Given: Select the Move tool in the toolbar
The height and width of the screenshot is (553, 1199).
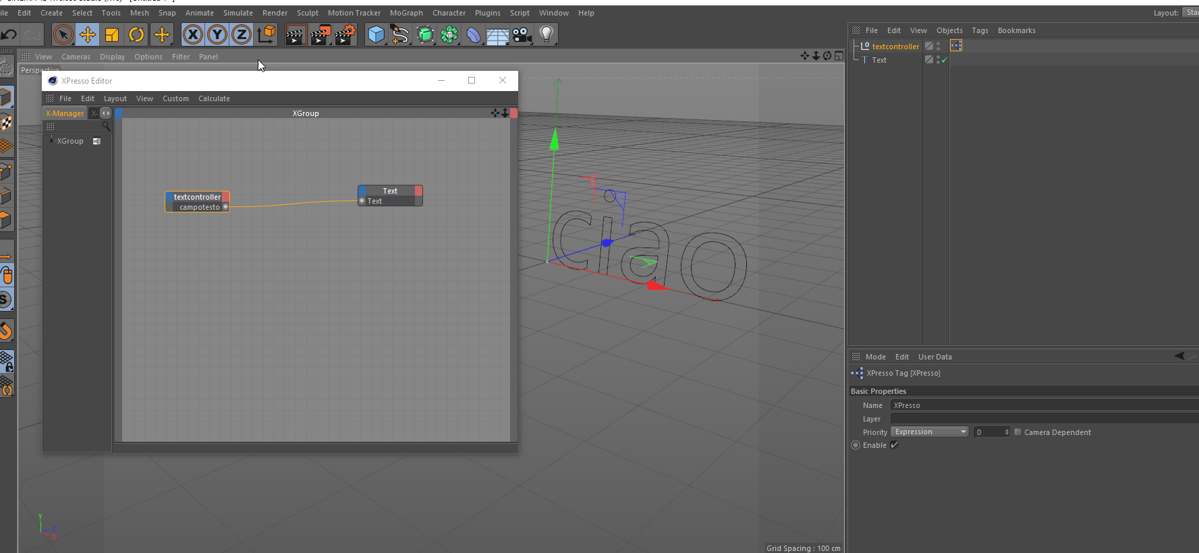Looking at the screenshot, I should 88,34.
